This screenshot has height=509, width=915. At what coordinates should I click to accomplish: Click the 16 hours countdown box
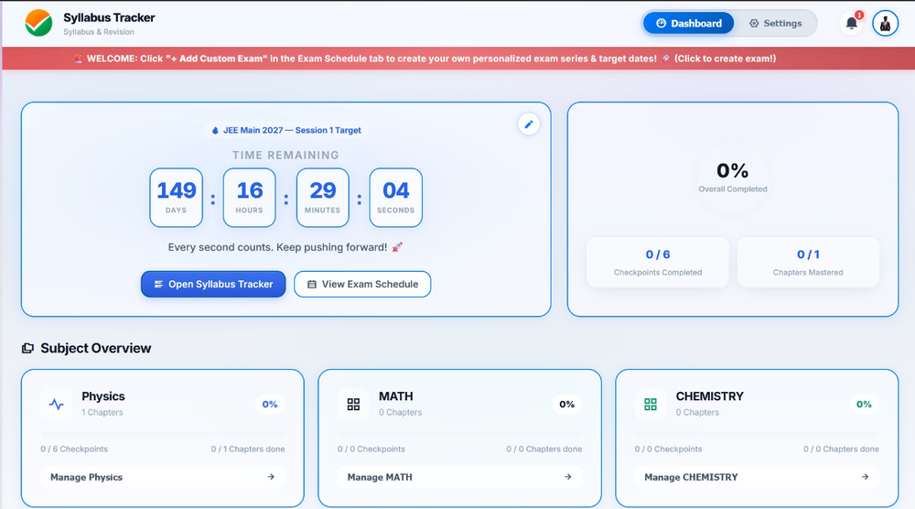(249, 198)
